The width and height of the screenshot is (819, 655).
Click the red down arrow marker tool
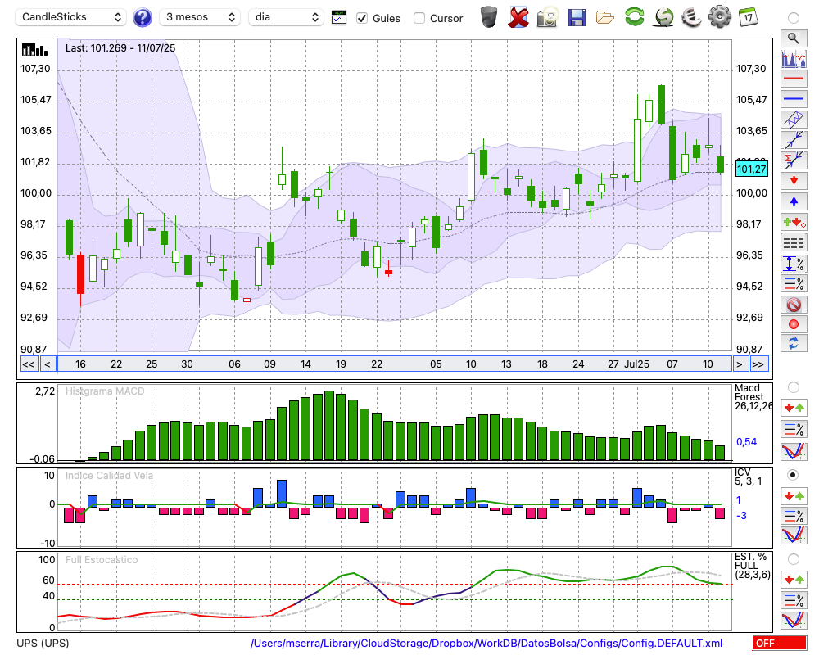click(x=794, y=181)
